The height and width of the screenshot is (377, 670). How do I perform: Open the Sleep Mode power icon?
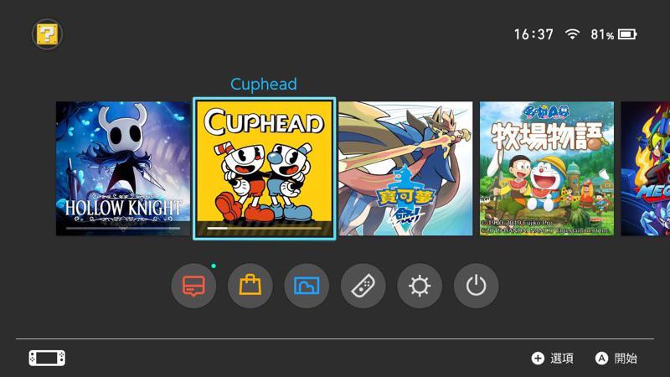(x=476, y=286)
